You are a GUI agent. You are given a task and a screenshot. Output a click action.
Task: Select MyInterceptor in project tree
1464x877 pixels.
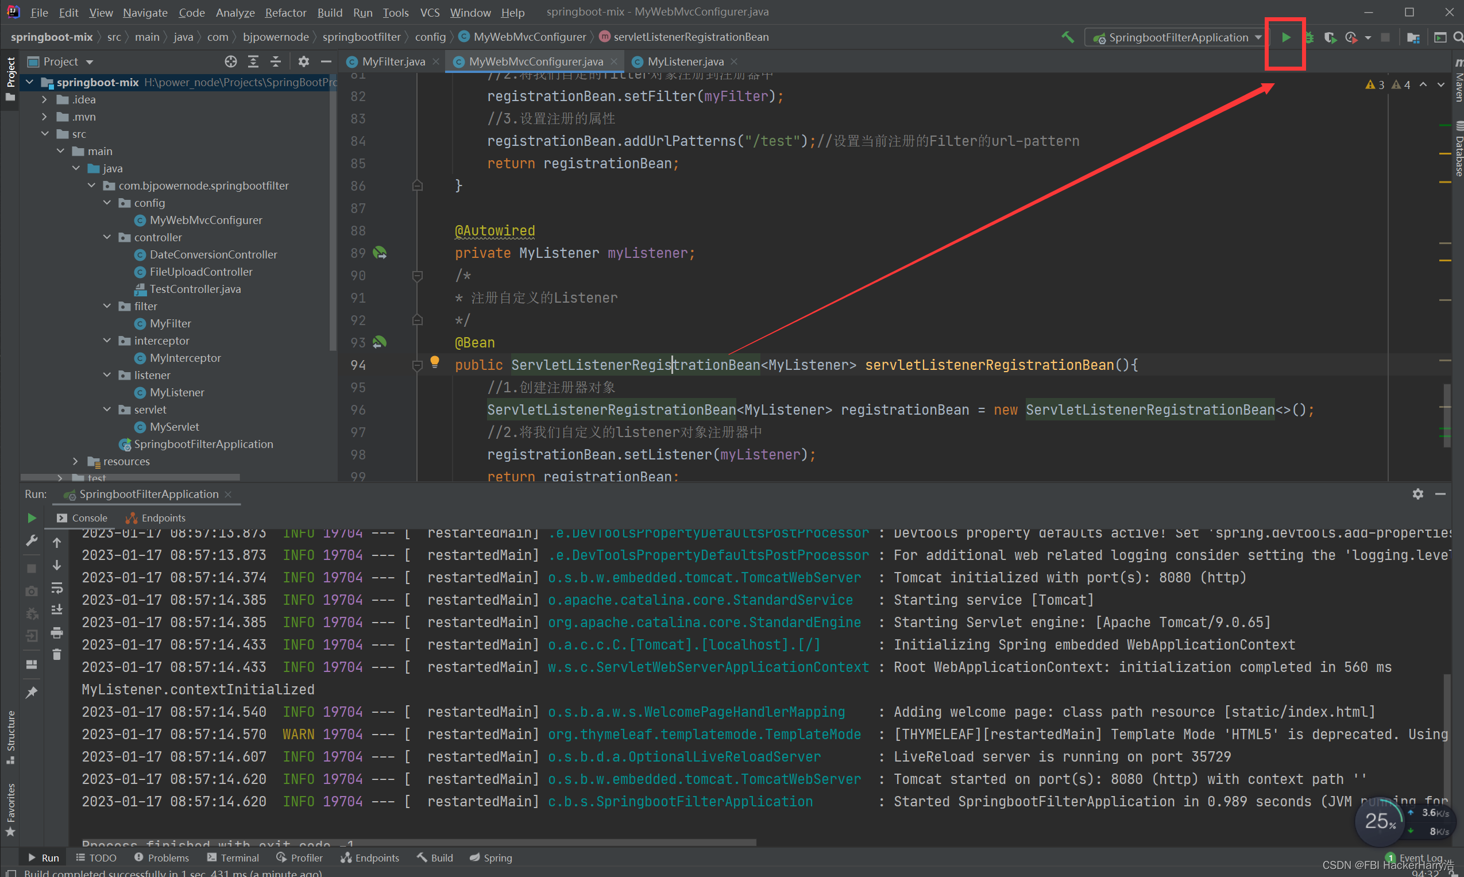[x=185, y=358]
